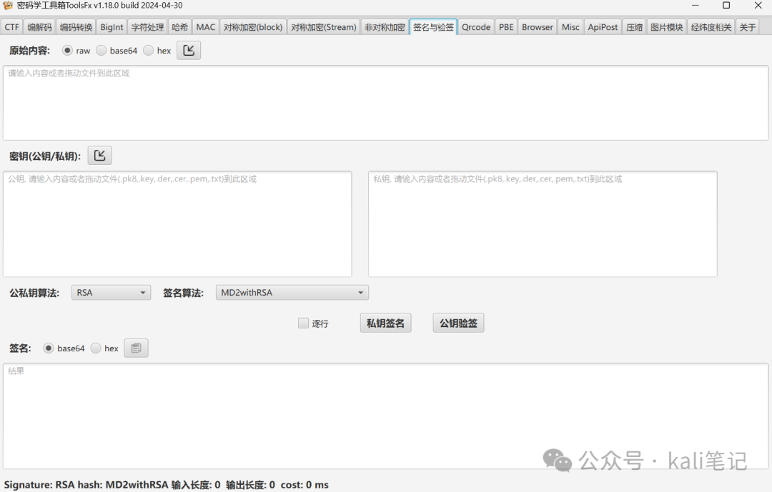Click the 私钥签名 button
Image resolution: width=772 pixels, height=492 pixels.
(385, 322)
